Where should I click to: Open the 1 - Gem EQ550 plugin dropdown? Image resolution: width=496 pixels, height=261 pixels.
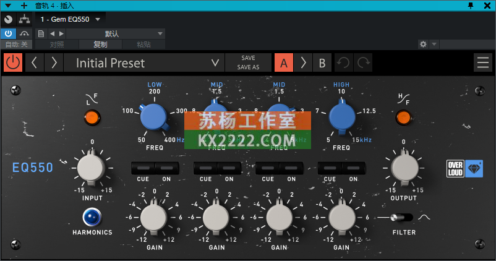pos(71,19)
